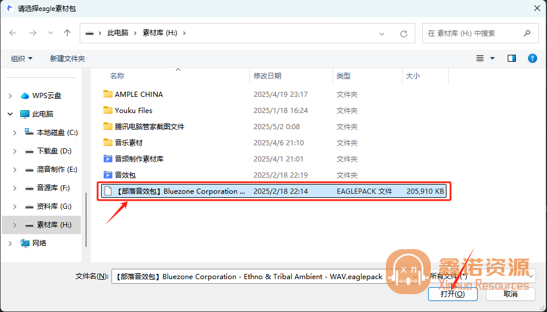Screen dimensions: 547x312
Task: Select the 音效包 library folder
Action: click(x=125, y=175)
